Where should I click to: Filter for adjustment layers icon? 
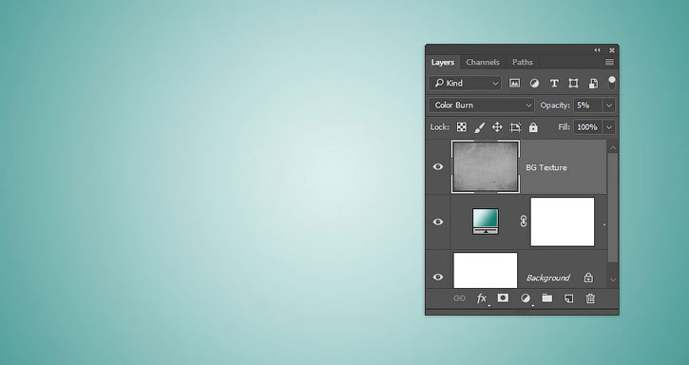click(534, 83)
